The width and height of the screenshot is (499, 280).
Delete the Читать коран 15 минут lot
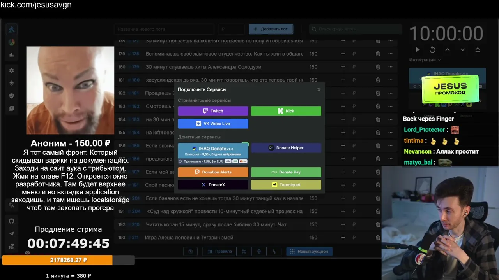tap(378, 224)
